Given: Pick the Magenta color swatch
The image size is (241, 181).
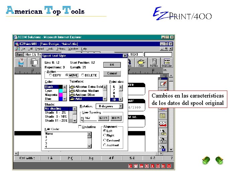Looking at the screenshot, I should (x=61, y=95).
